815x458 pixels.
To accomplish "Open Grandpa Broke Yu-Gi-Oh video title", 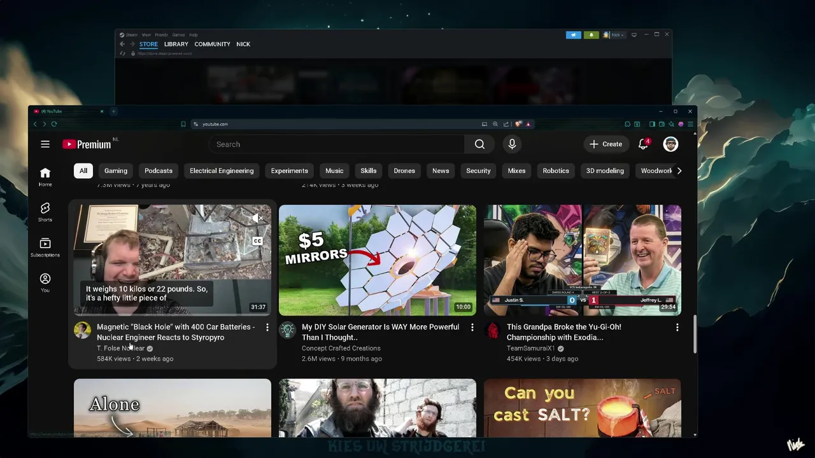I will tap(564, 332).
